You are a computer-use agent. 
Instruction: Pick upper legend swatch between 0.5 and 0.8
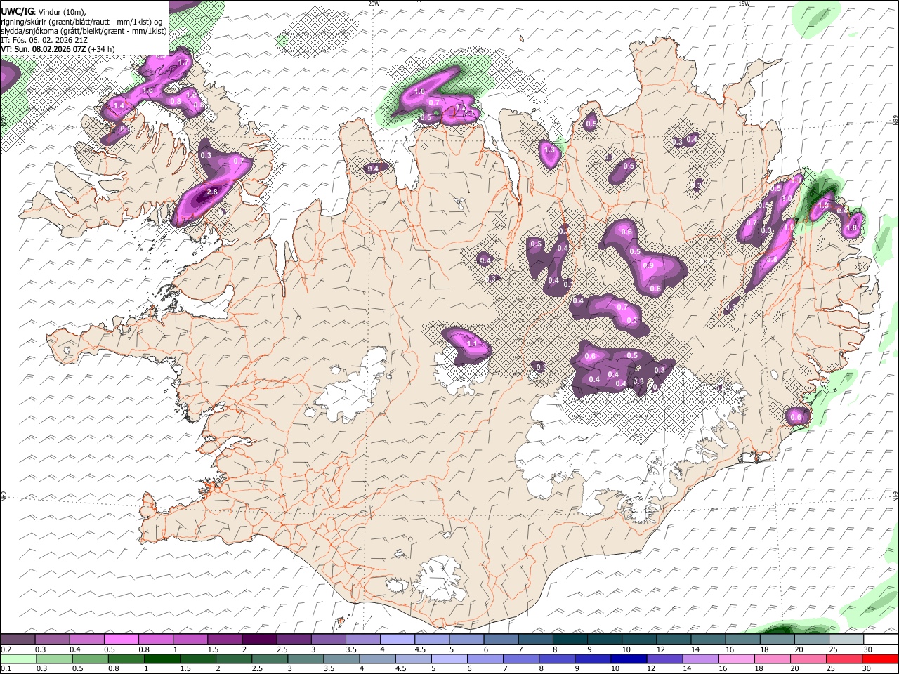pos(121,639)
